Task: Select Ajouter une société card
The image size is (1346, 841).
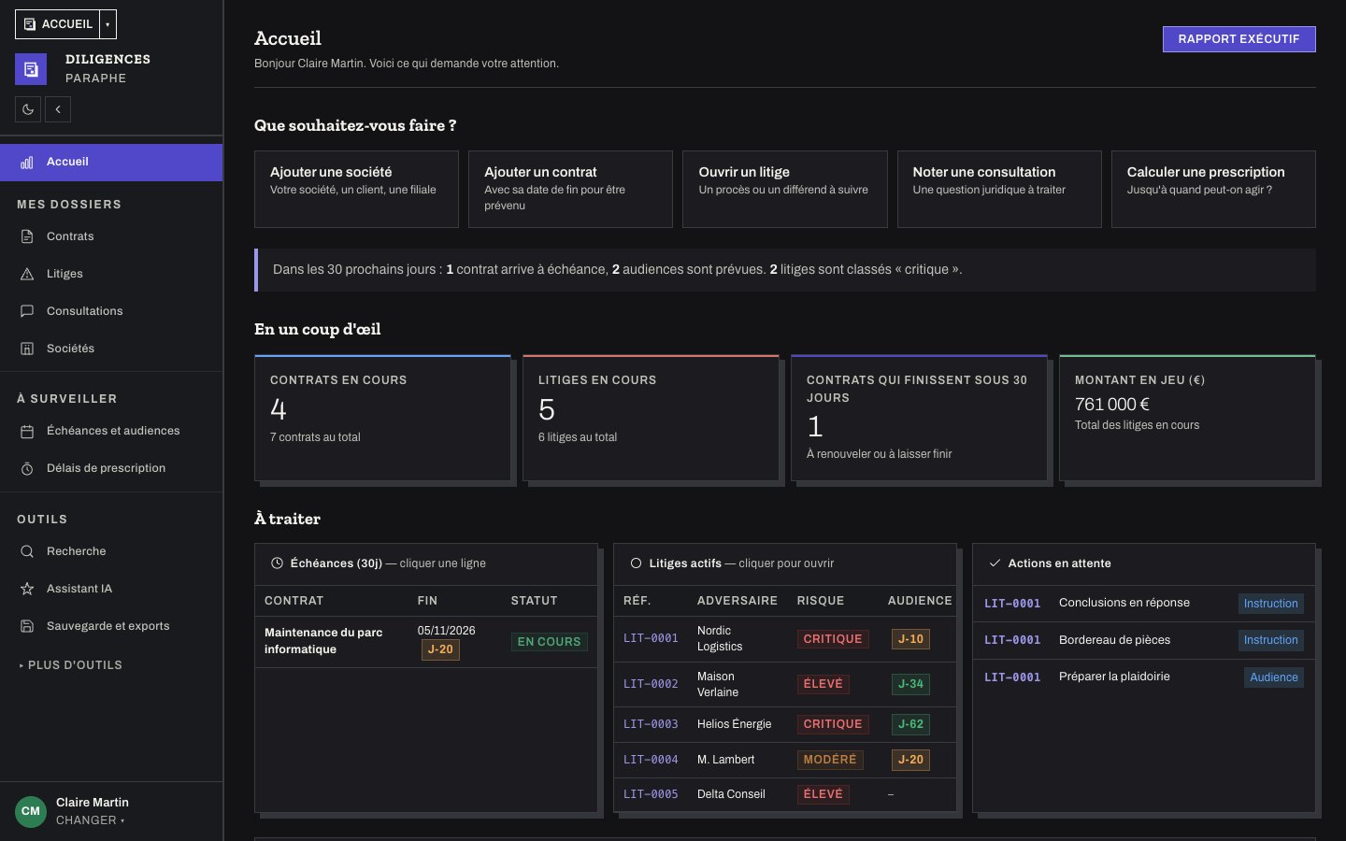Action: [x=356, y=189]
